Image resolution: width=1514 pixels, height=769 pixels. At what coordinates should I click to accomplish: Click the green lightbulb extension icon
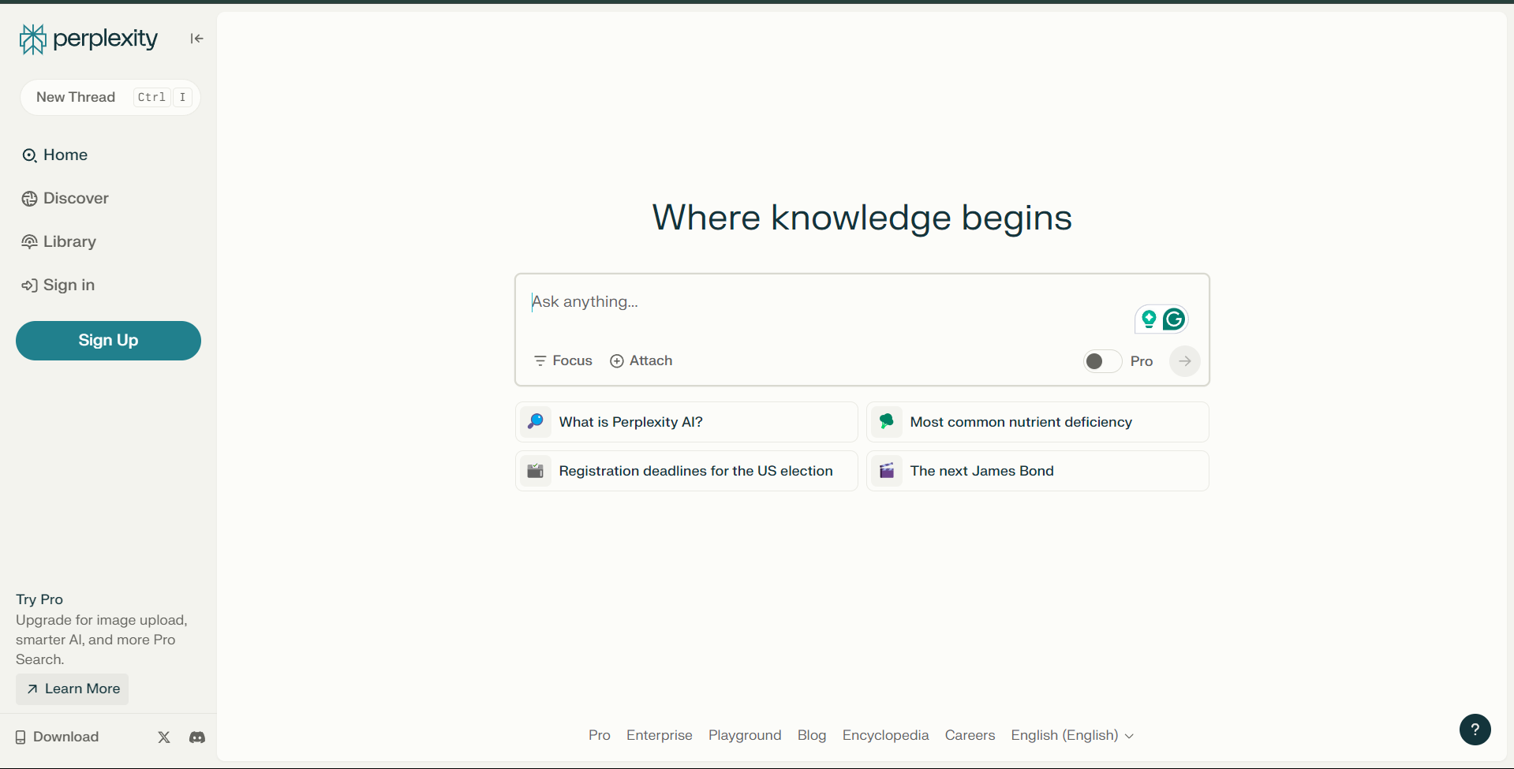(1149, 319)
